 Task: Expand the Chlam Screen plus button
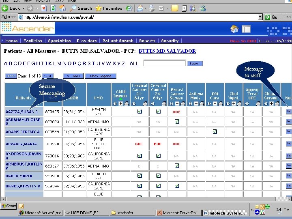(271, 104)
